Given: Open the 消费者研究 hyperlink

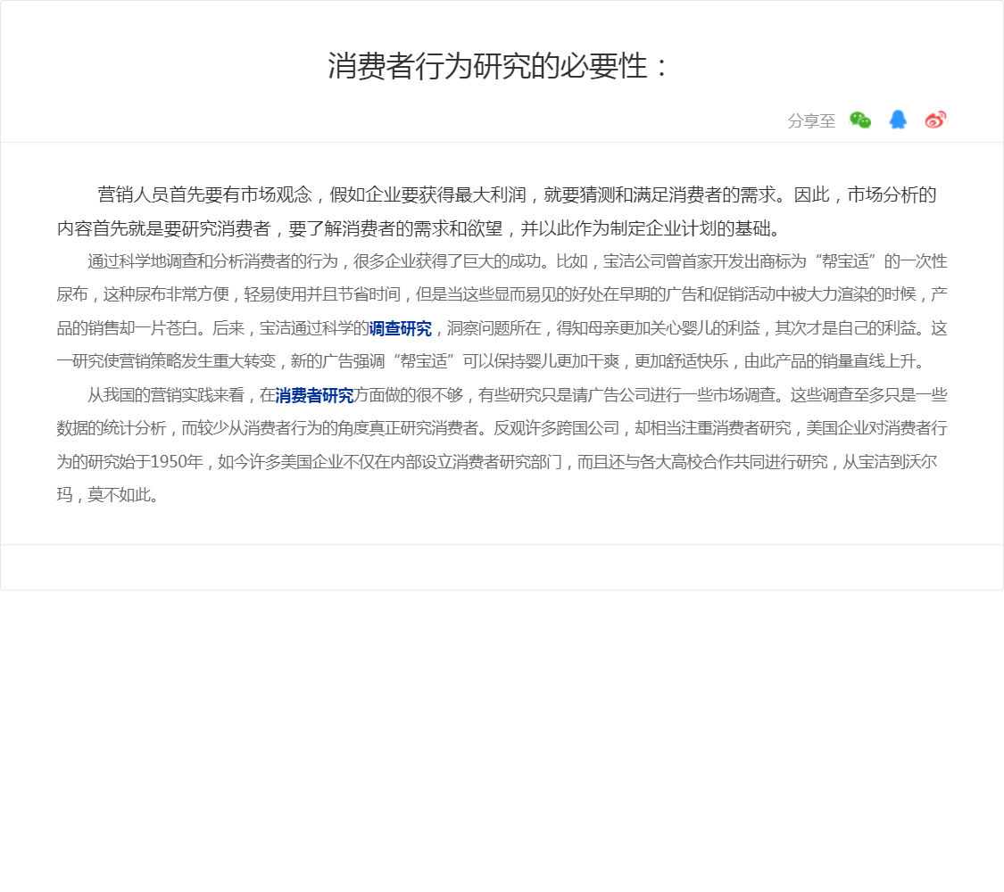Looking at the screenshot, I should coord(314,395).
